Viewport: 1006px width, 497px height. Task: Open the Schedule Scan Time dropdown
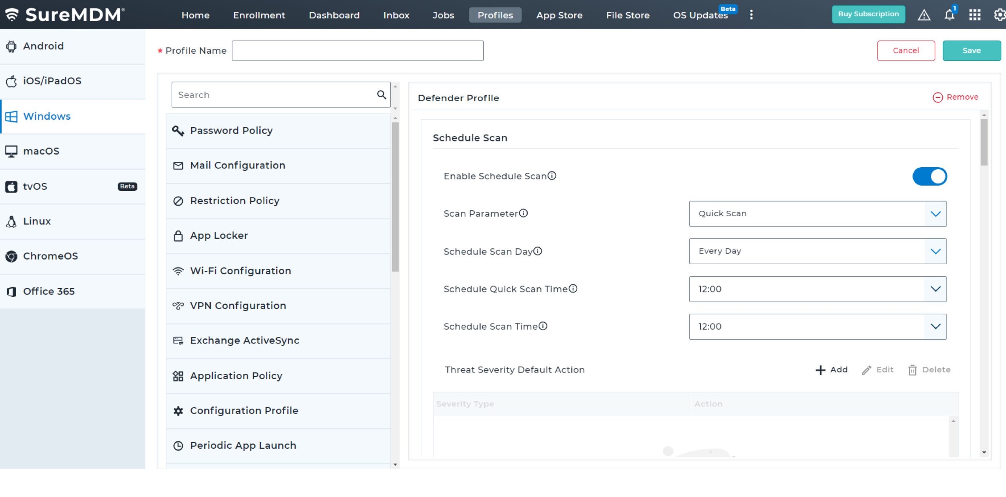(x=817, y=327)
